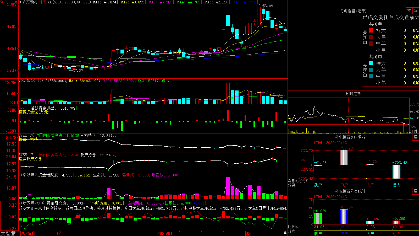Click the tallest red volume bar
Screen dimensions: 419x236
pos(228,93)
